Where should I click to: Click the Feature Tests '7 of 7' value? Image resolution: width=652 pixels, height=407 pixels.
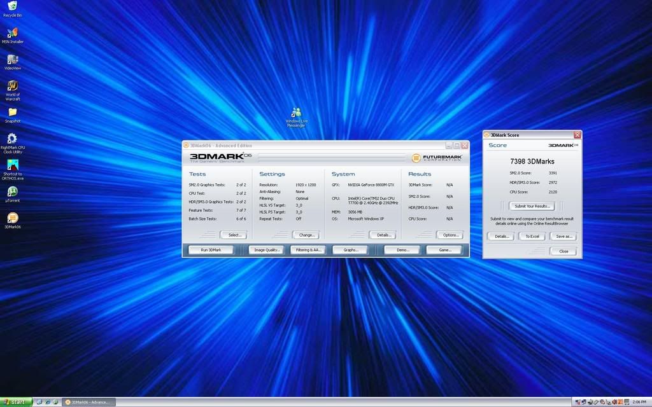241,210
